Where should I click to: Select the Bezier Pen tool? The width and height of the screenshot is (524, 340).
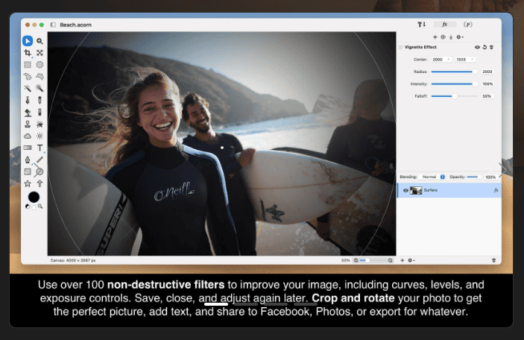point(28,160)
